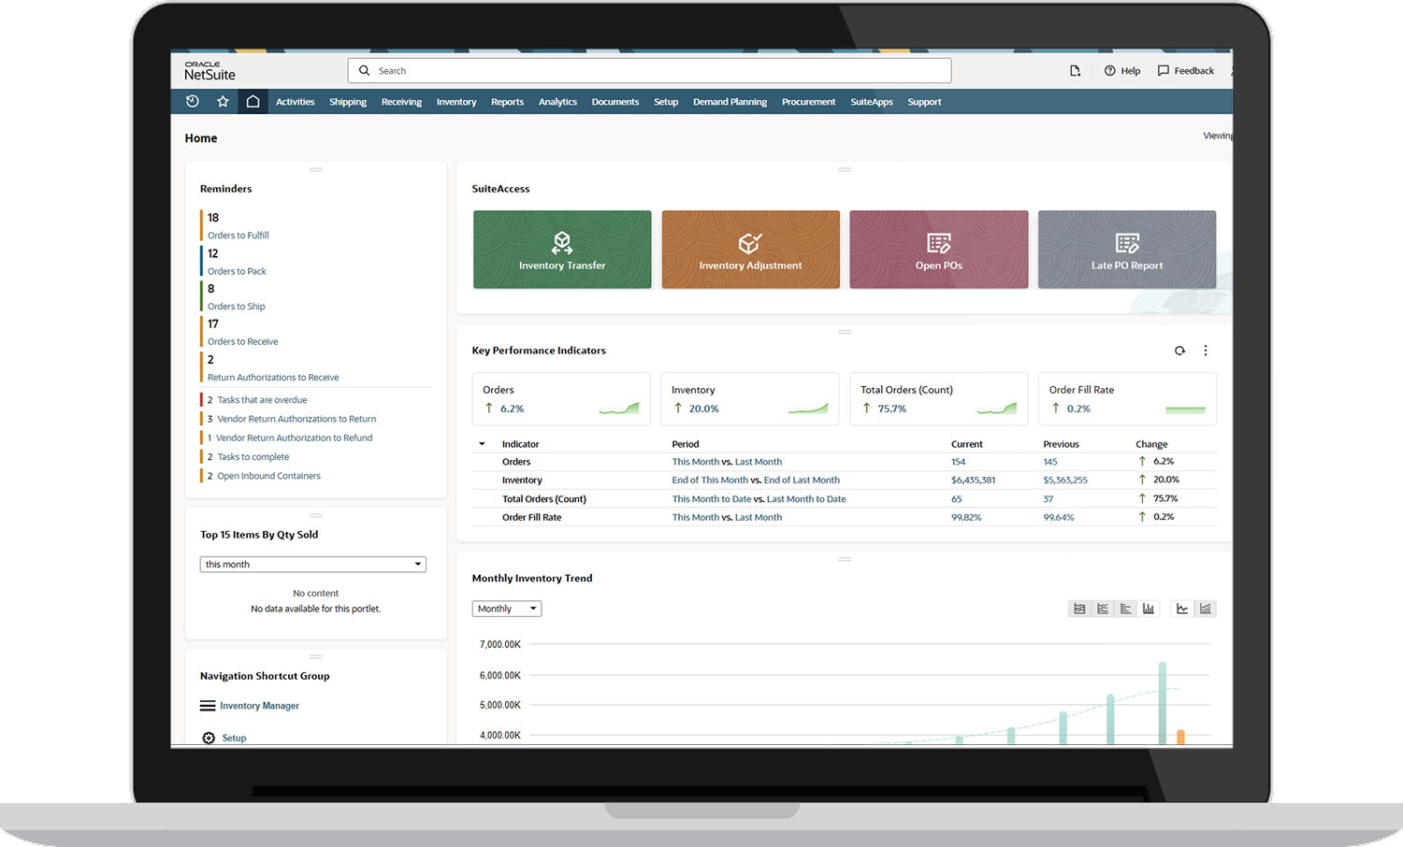Open the Procurement menu
Screen dimensions: 1403x847
click(809, 102)
